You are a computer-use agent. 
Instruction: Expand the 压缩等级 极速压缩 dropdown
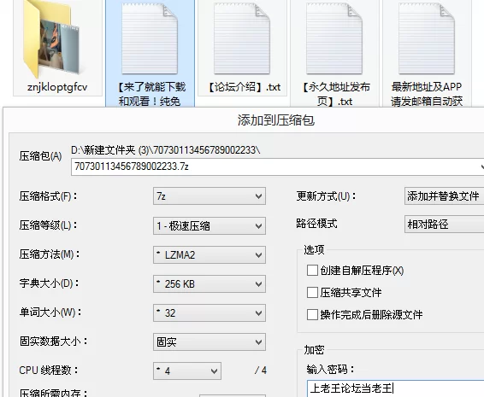click(x=210, y=226)
